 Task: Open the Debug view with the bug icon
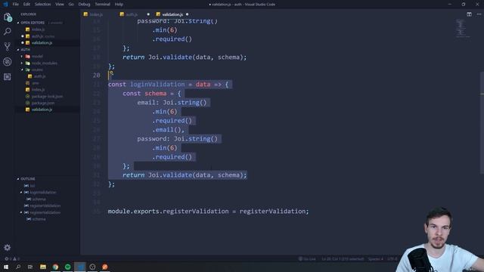[x=8, y=62]
